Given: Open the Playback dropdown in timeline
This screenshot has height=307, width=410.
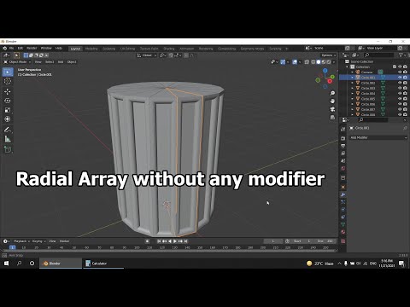Looking at the screenshot, I should (21, 241).
